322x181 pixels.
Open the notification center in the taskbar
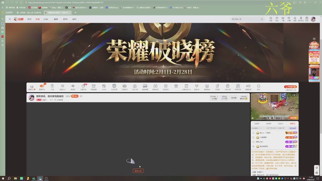(318, 179)
